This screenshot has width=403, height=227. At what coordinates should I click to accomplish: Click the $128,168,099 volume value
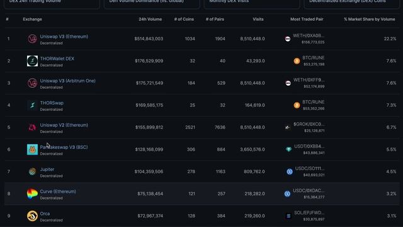point(149,149)
